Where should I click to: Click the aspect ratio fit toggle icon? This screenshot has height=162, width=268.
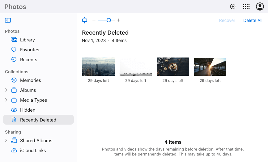[x=85, y=20]
